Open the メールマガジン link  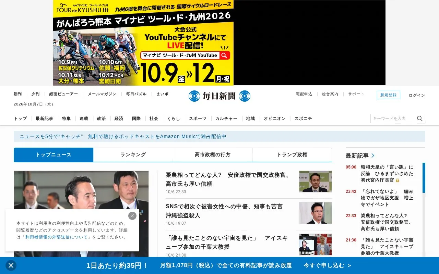point(102,94)
